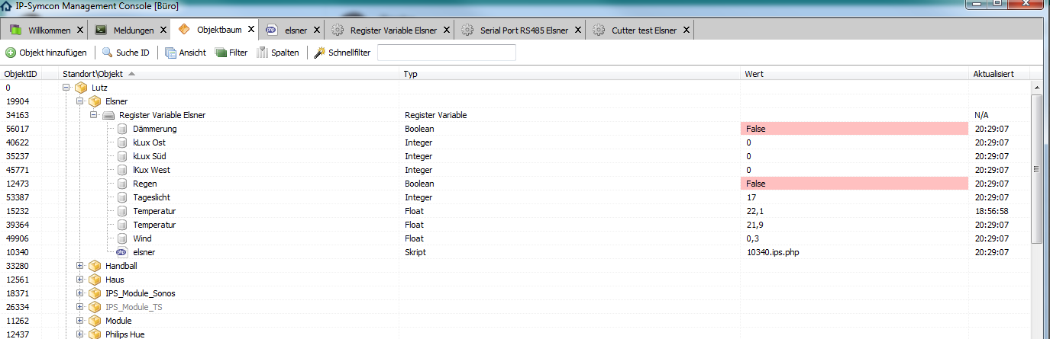Click the Register Variable Elsner instance icon
Viewport: 1050px width, 339px height.
click(x=108, y=115)
